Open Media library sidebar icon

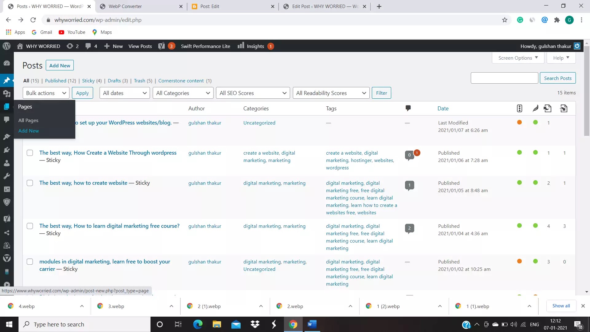[7, 93]
